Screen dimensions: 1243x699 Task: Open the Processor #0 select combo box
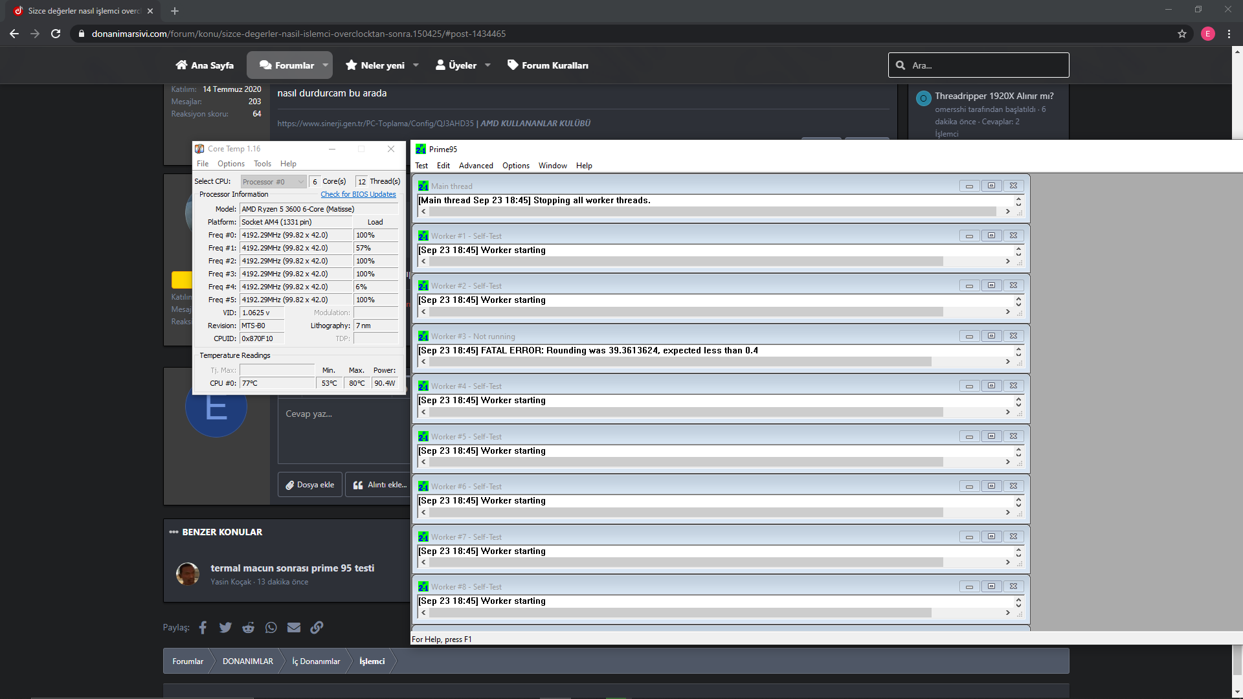pos(273,182)
